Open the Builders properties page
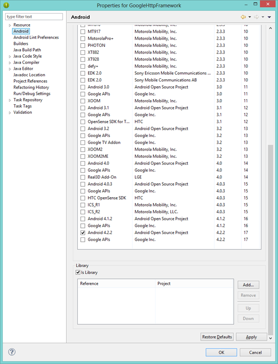The height and width of the screenshot is (364, 278). (21, 44)
